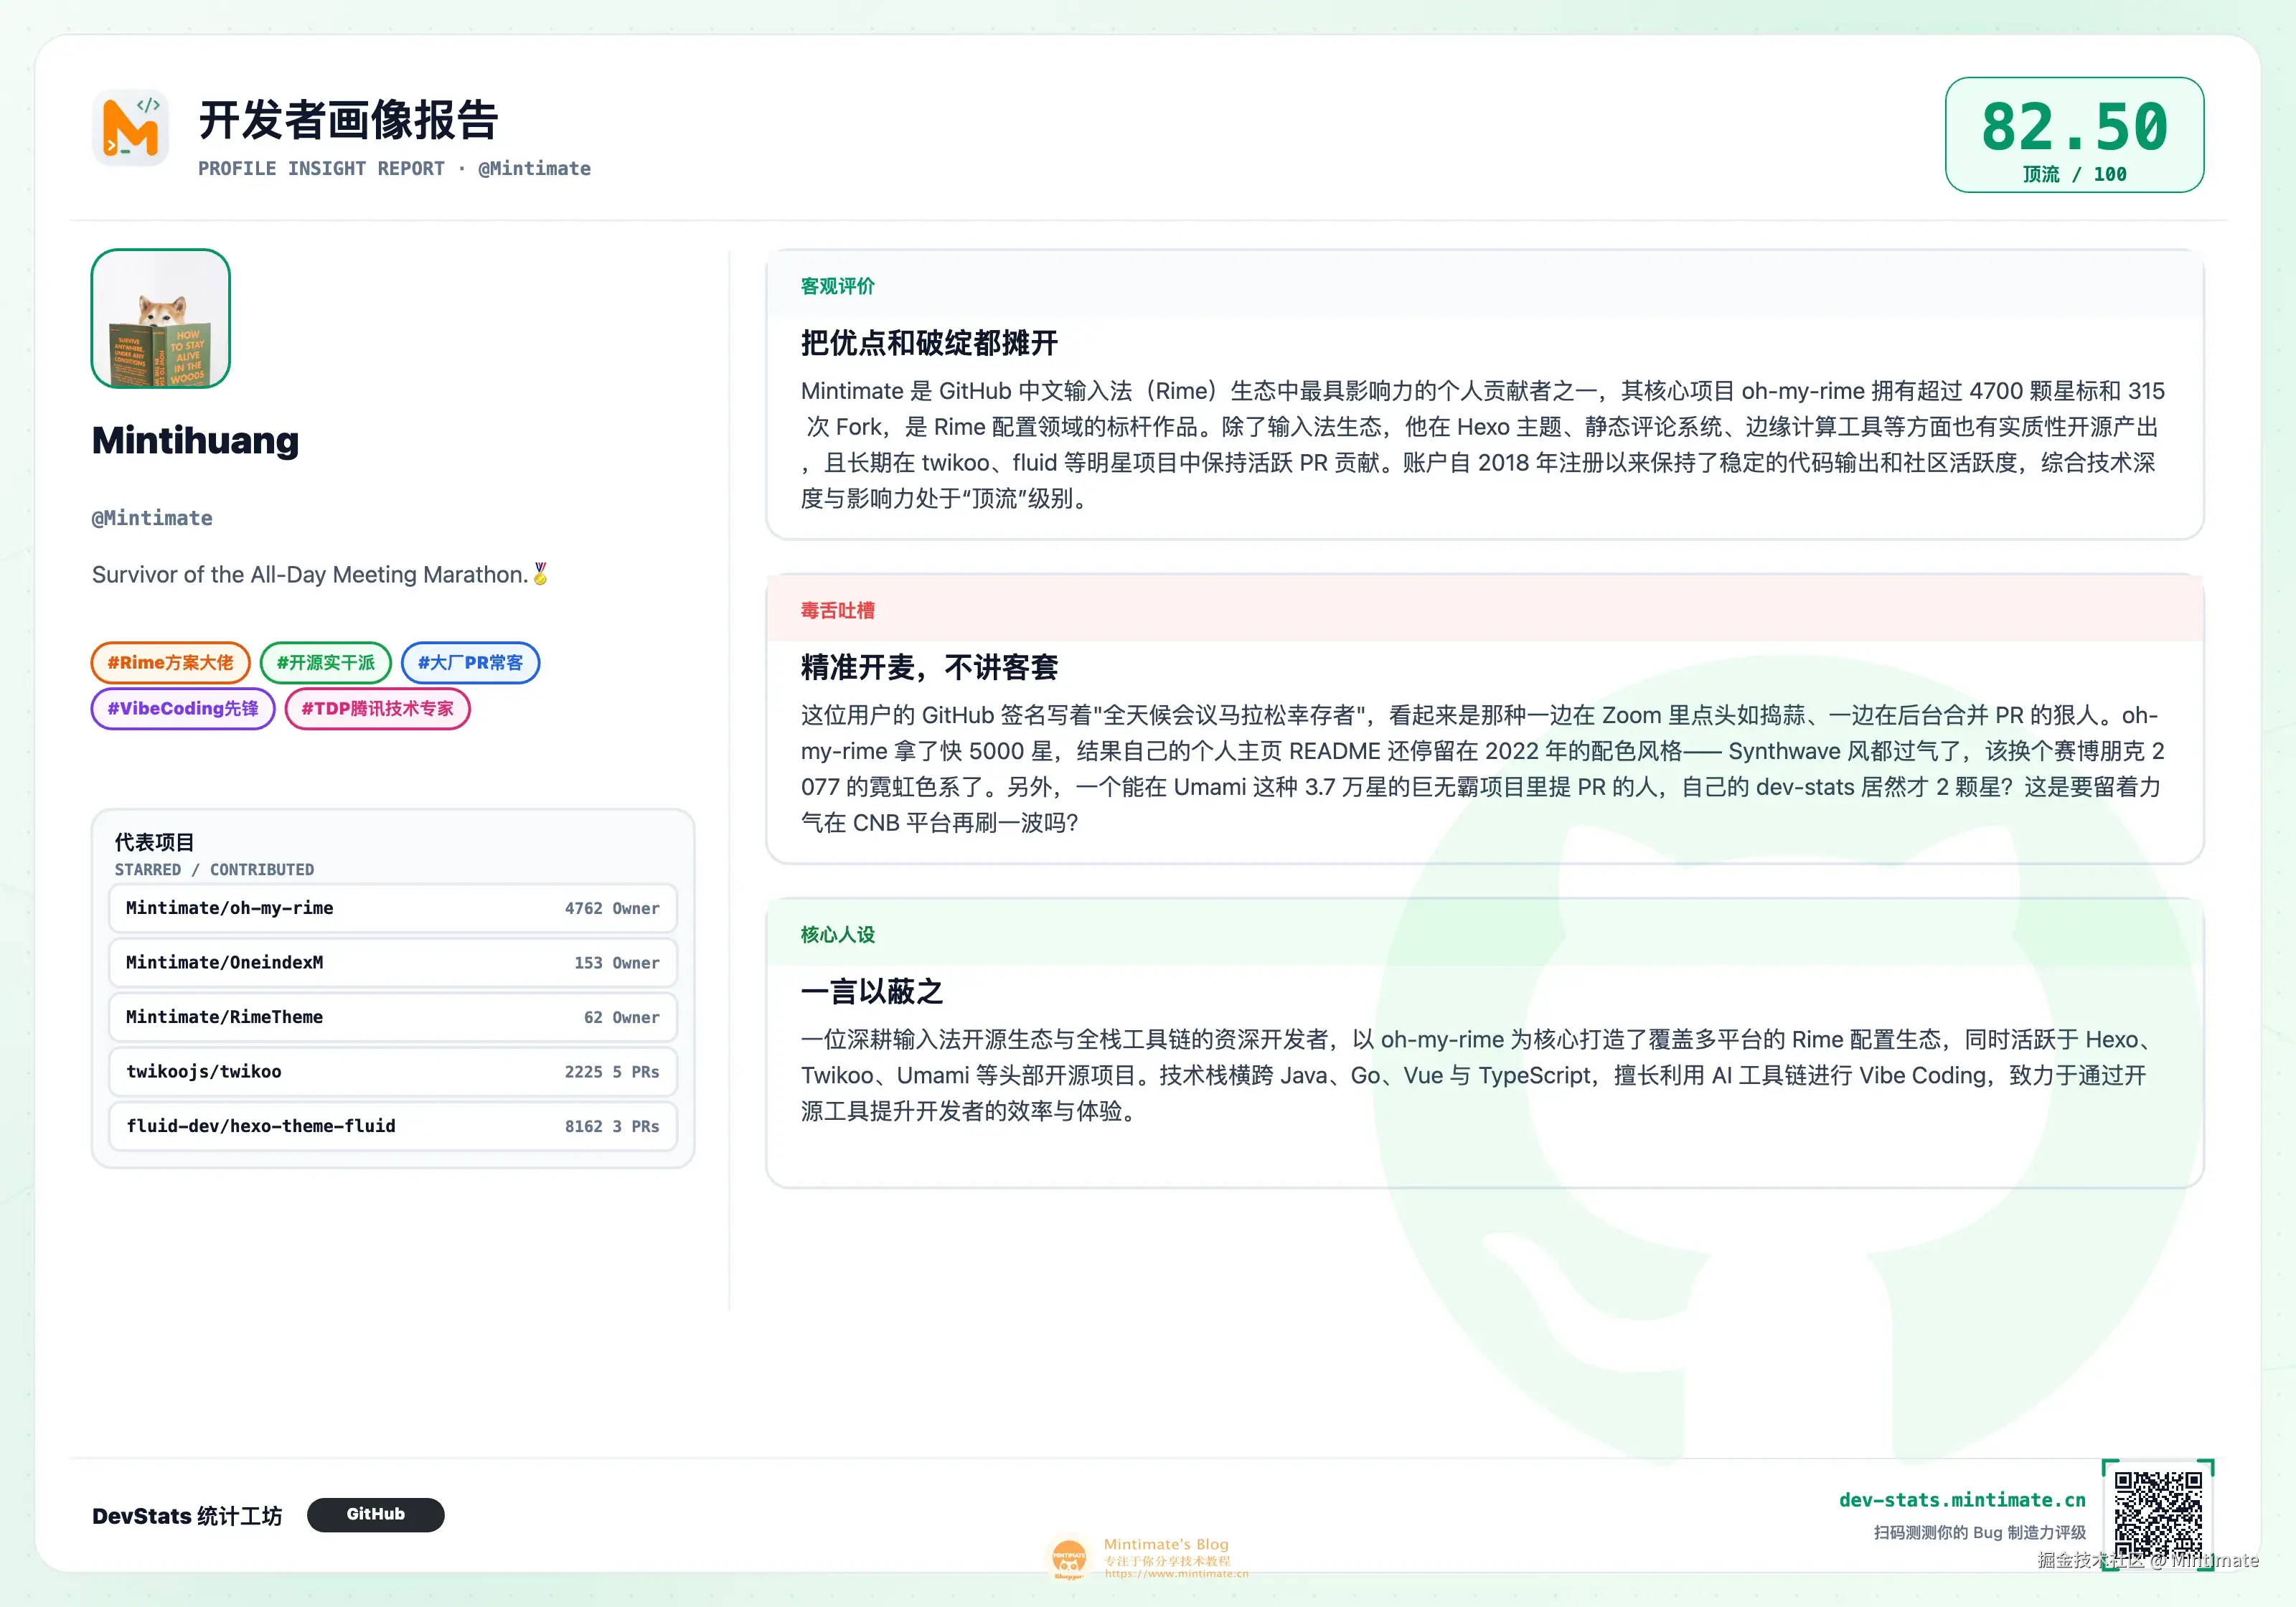Click the 开发者画像报告 title
Screen dimensions: 2296x1607
348,120
